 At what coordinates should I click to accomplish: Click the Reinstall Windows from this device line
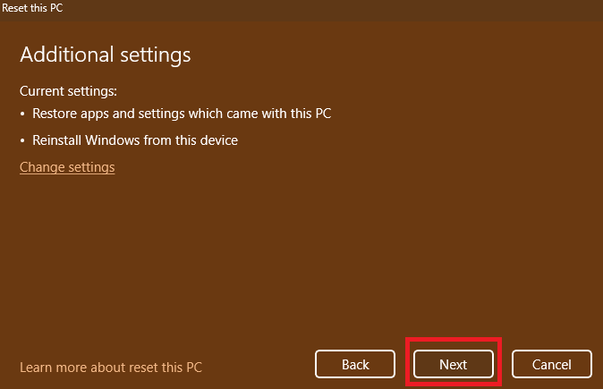point(135,140)
